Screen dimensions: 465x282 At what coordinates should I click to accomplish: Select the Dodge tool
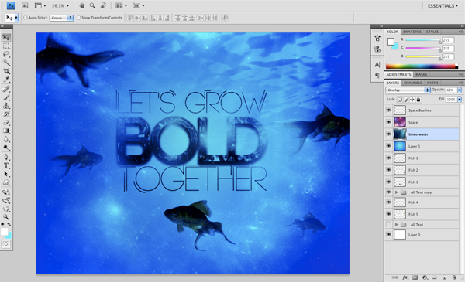pos(6,148)
